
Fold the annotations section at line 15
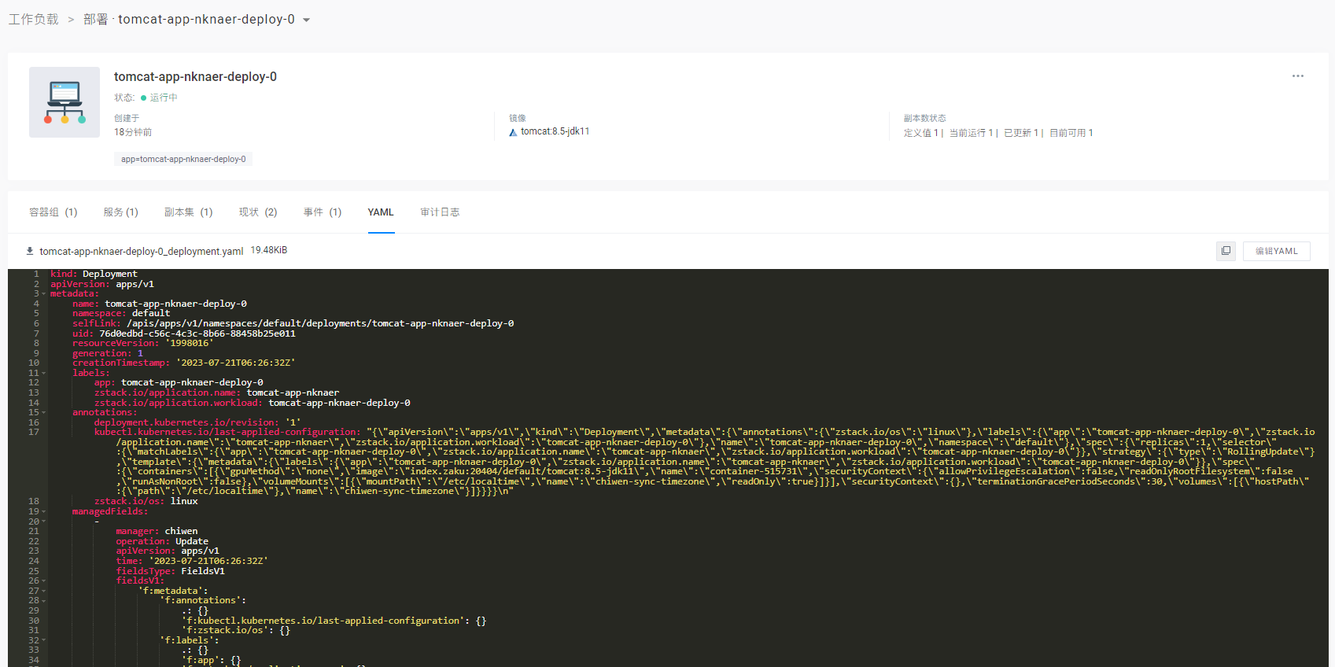[x=44, y=413]
